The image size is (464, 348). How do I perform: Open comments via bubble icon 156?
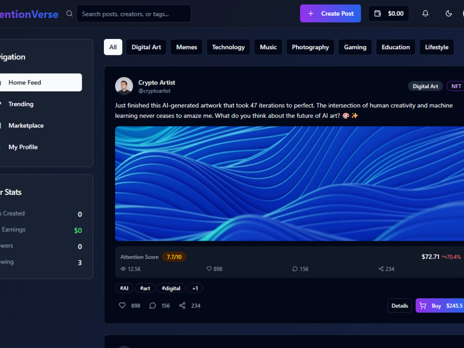(152, 305)
